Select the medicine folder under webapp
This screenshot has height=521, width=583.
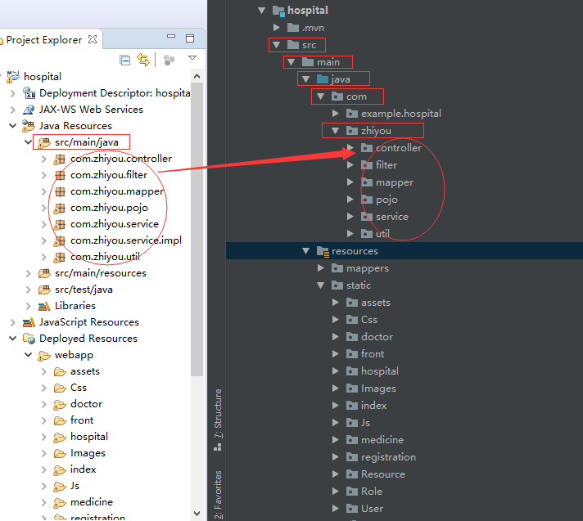(x=92, y=502)
